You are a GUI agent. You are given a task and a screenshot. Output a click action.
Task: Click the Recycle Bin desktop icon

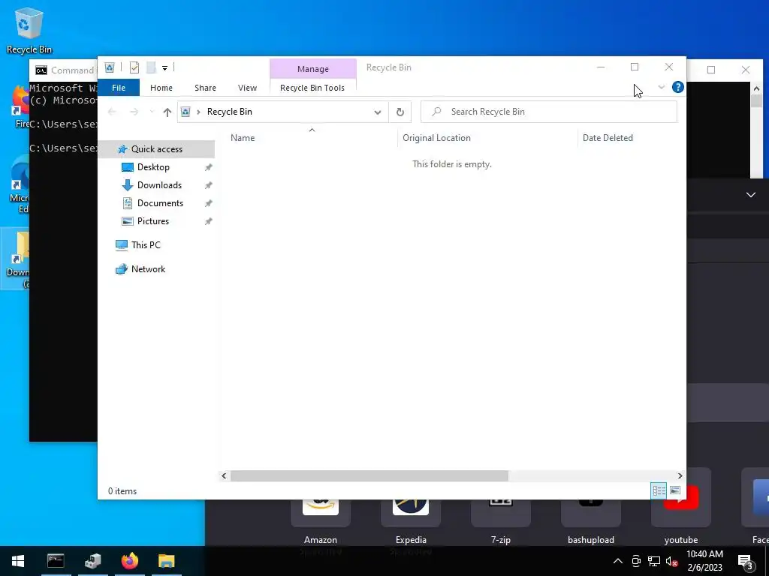[29, 31]
